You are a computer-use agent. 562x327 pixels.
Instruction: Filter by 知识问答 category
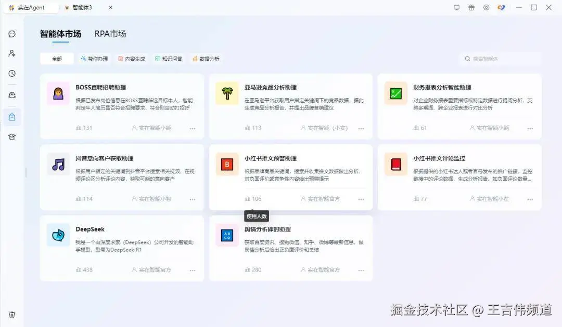coord(169,59)
